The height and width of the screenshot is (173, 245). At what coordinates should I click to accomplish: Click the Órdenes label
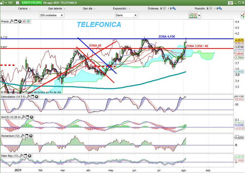click(x=153, y=9)
